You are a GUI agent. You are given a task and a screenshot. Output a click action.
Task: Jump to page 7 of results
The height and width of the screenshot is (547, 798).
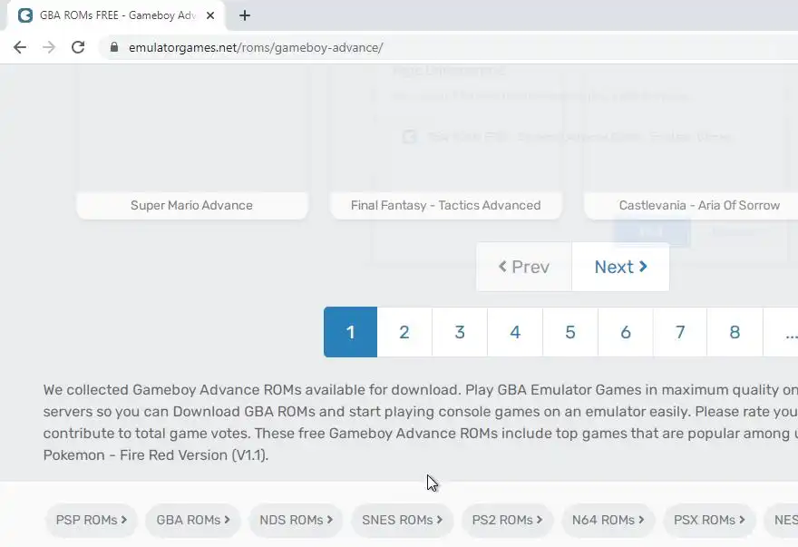680,332
